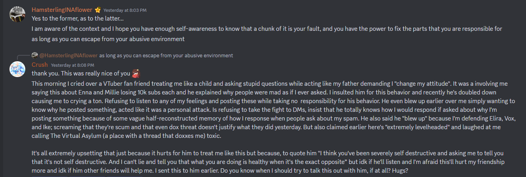Viewport: 526px width, 177px height.
Task: Click the HamsterlingINAflower username above first message
Action: point(62,10)
